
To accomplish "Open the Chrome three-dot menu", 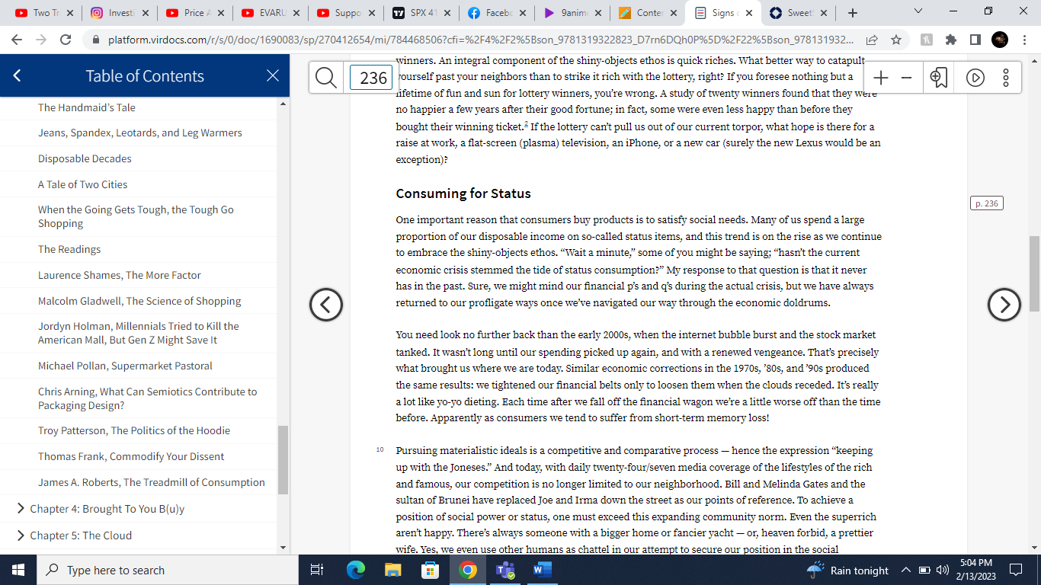I will [1025, 40].
